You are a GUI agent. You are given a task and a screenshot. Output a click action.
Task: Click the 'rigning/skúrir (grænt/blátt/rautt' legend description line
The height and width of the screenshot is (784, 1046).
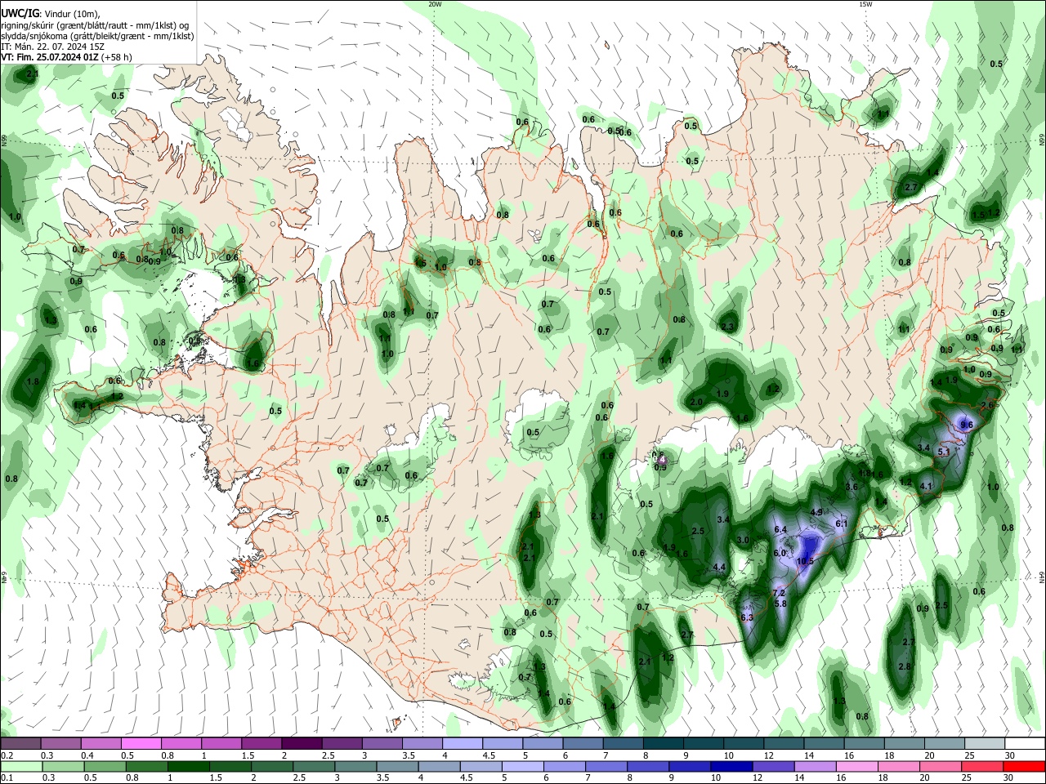pyautogui.click(x=95, y=25)
